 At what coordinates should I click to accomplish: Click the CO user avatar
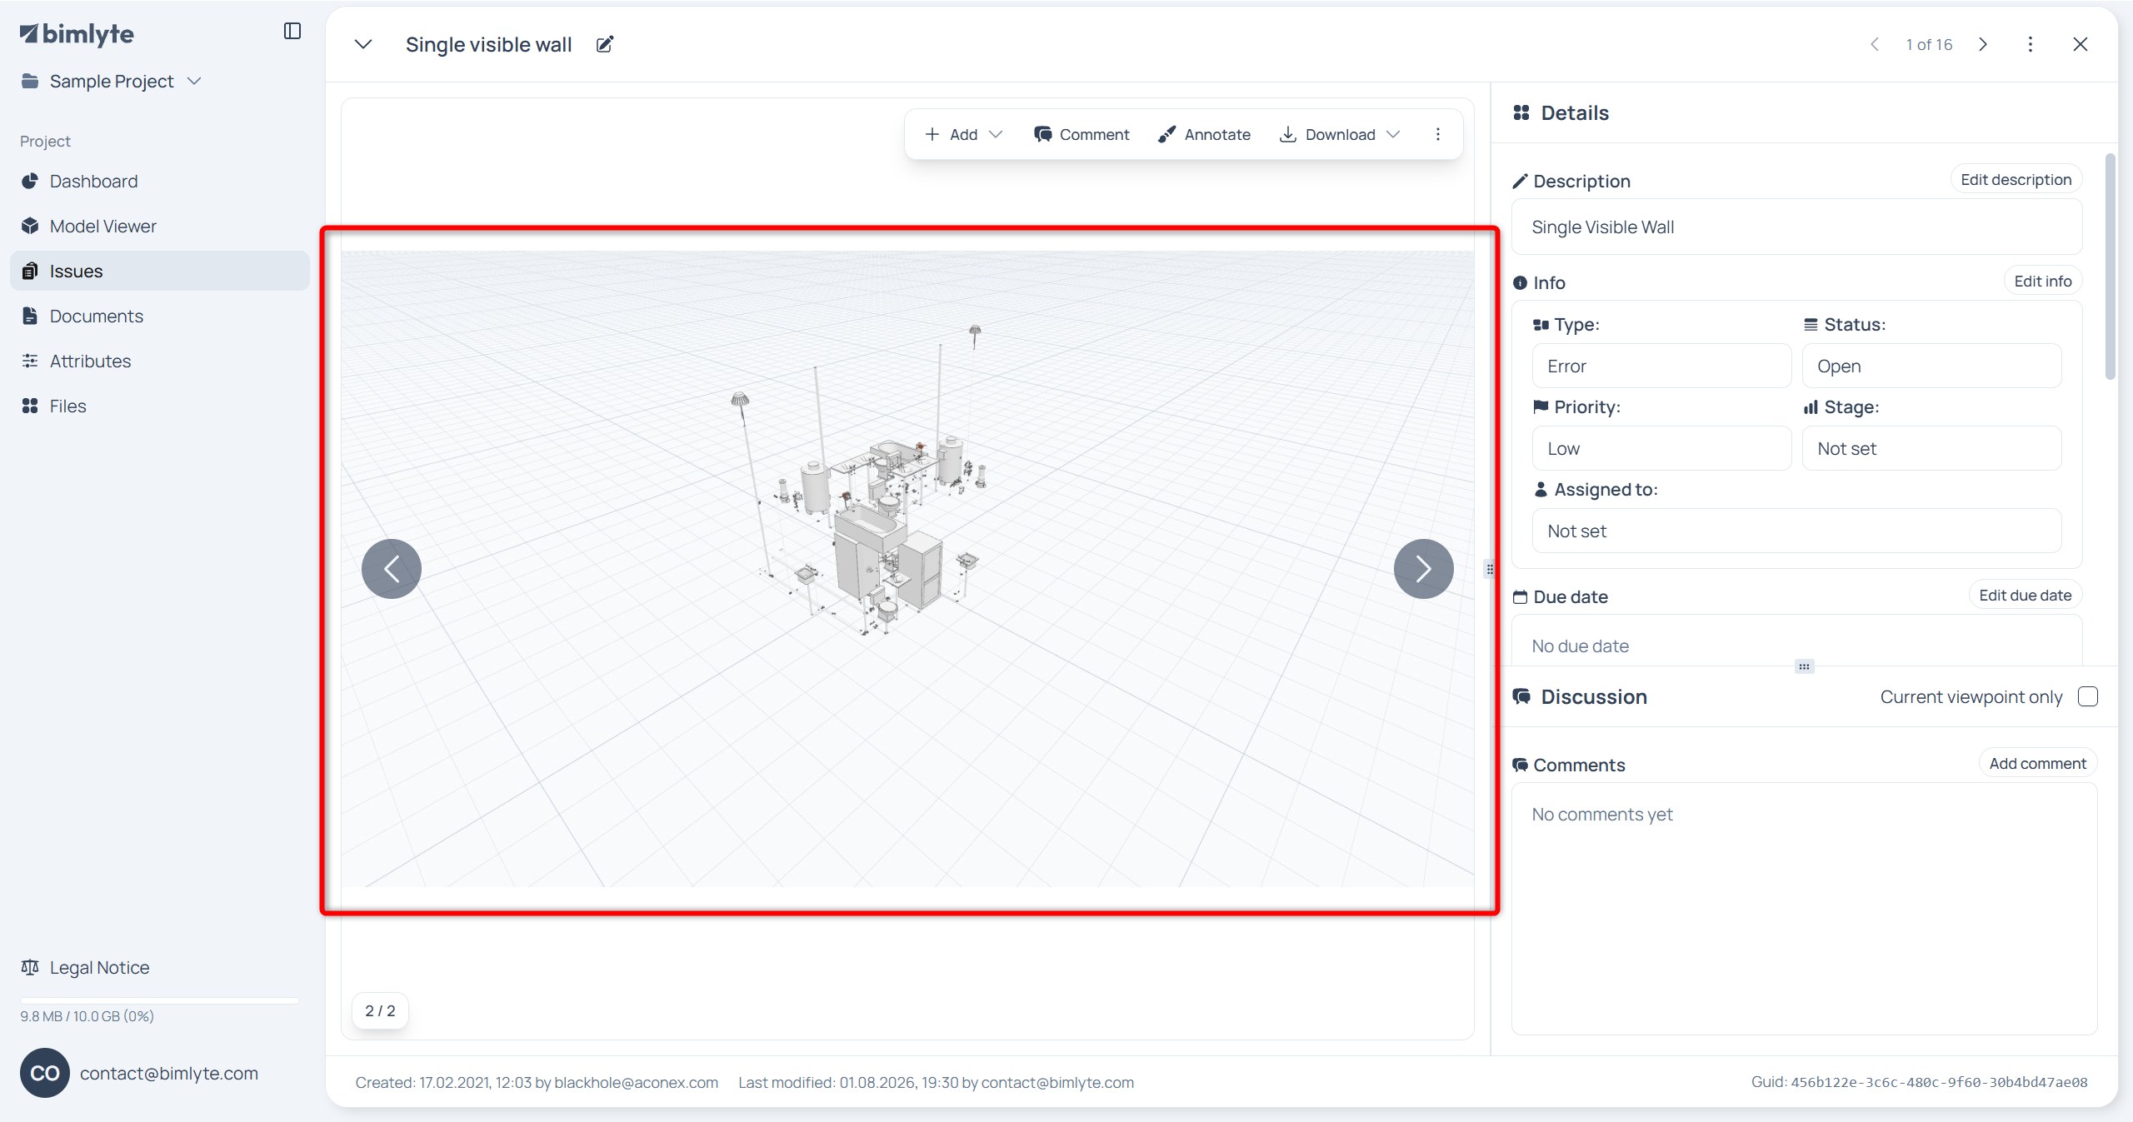pos(45,1073)
